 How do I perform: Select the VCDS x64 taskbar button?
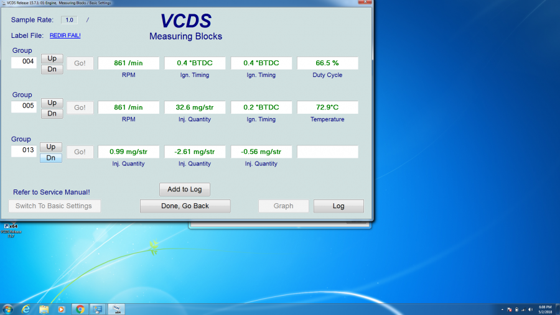tap(116, 309)
